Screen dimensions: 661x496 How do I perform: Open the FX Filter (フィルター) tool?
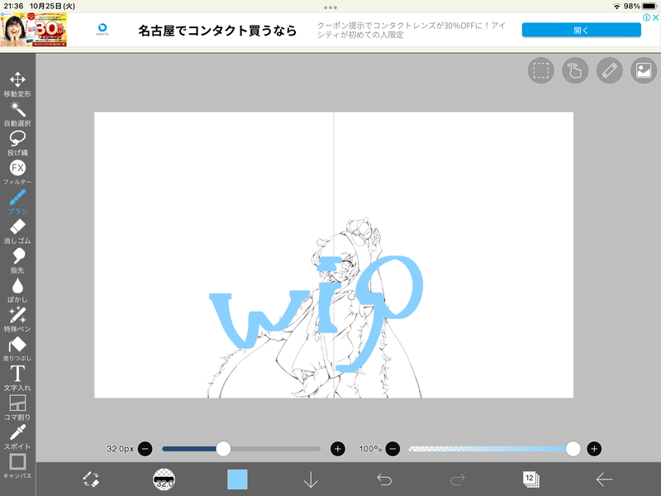[x=17, y=173]
